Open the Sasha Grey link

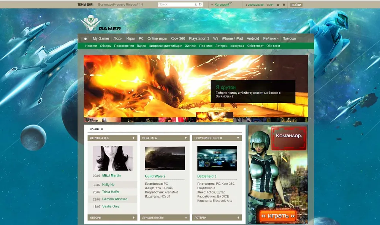(111, 206)
